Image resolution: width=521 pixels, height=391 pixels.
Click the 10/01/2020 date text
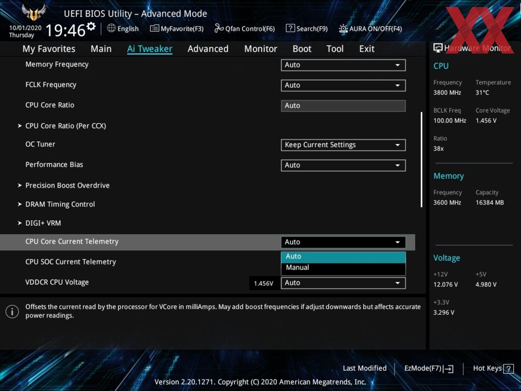pyautogui.click(x=25, y=28)
